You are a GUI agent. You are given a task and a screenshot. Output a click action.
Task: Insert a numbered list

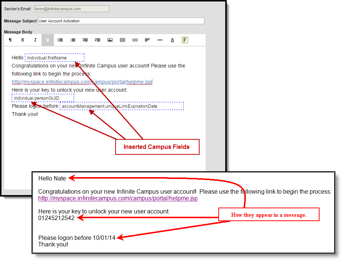73,40
